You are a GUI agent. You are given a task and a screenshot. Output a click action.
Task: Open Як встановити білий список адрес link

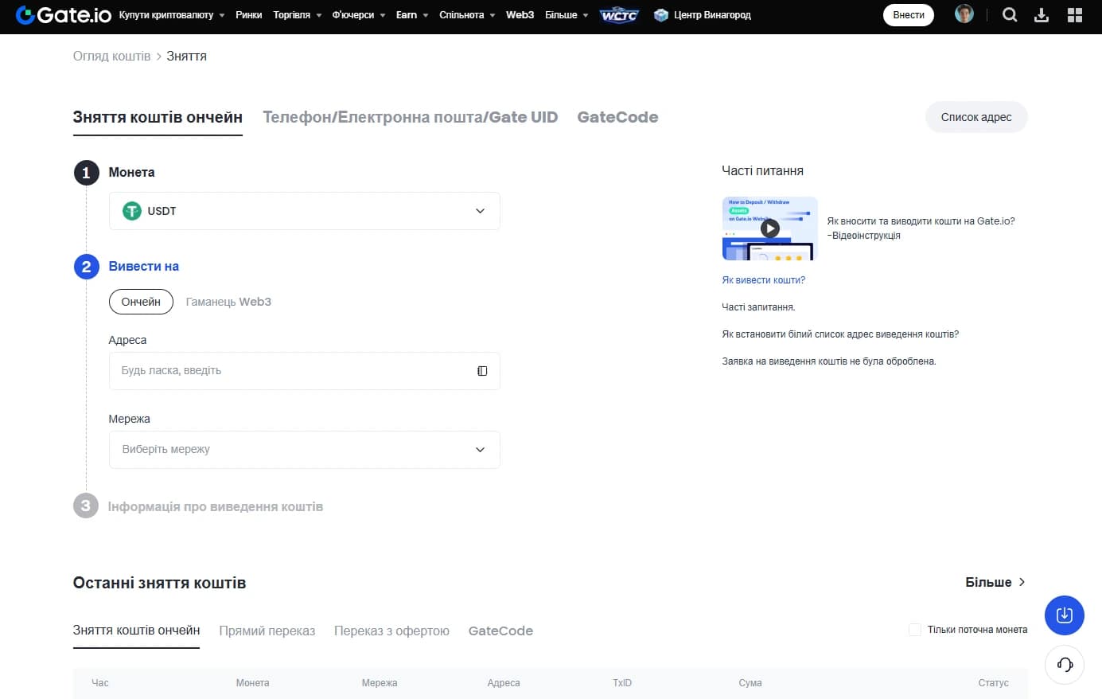point(840,334)
